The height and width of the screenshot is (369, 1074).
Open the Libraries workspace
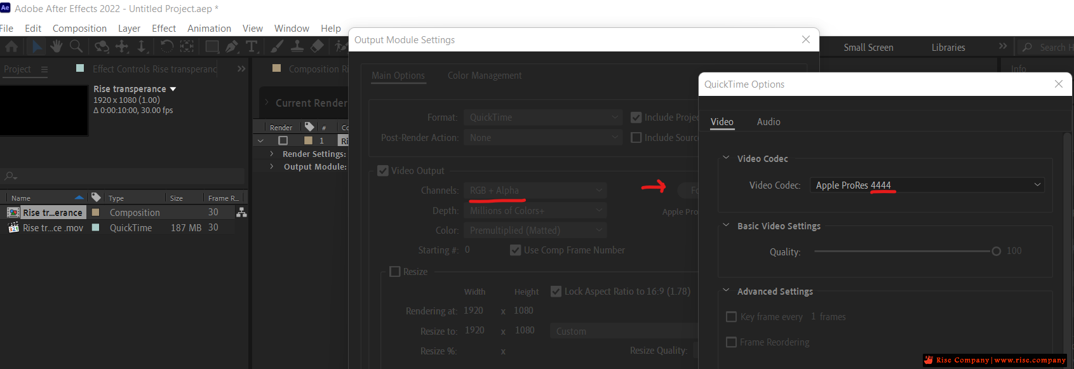(x=948, y=47)
